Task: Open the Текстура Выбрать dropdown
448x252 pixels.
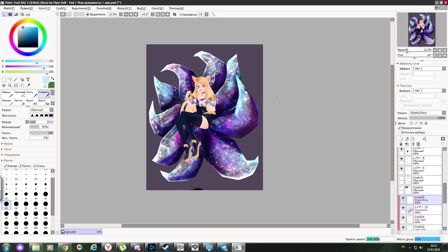Action: click(429, 91)
